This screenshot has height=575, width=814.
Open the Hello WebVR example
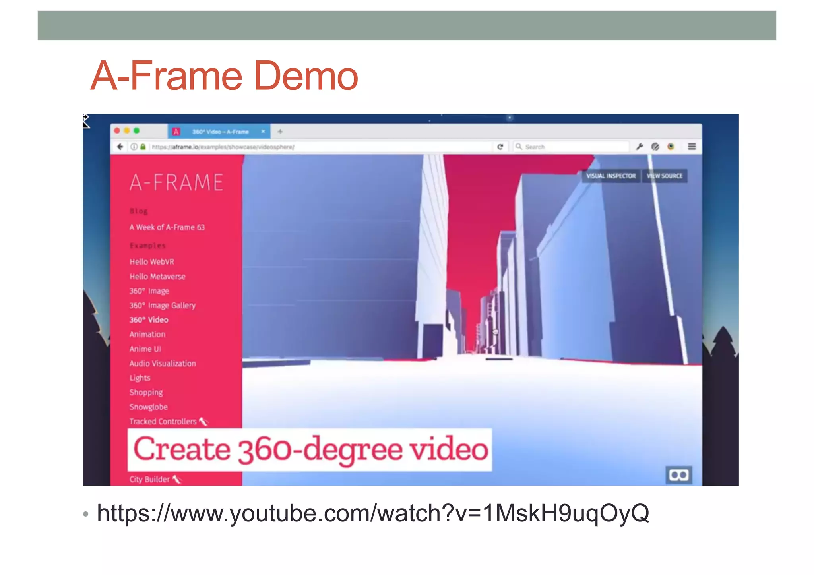152,262
